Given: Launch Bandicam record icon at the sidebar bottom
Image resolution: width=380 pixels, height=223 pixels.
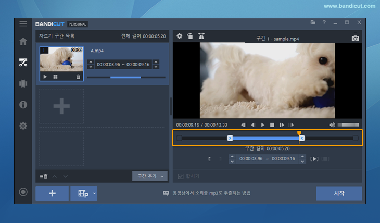Looking at the screenshot, I should [x=23, y=192].
